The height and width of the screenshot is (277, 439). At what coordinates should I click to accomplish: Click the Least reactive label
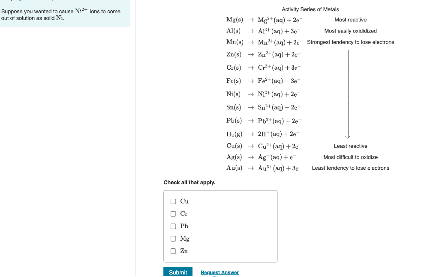[351, 146]
